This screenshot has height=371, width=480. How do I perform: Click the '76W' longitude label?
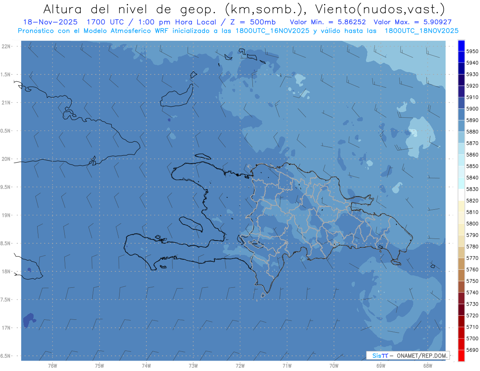(52, 365)
